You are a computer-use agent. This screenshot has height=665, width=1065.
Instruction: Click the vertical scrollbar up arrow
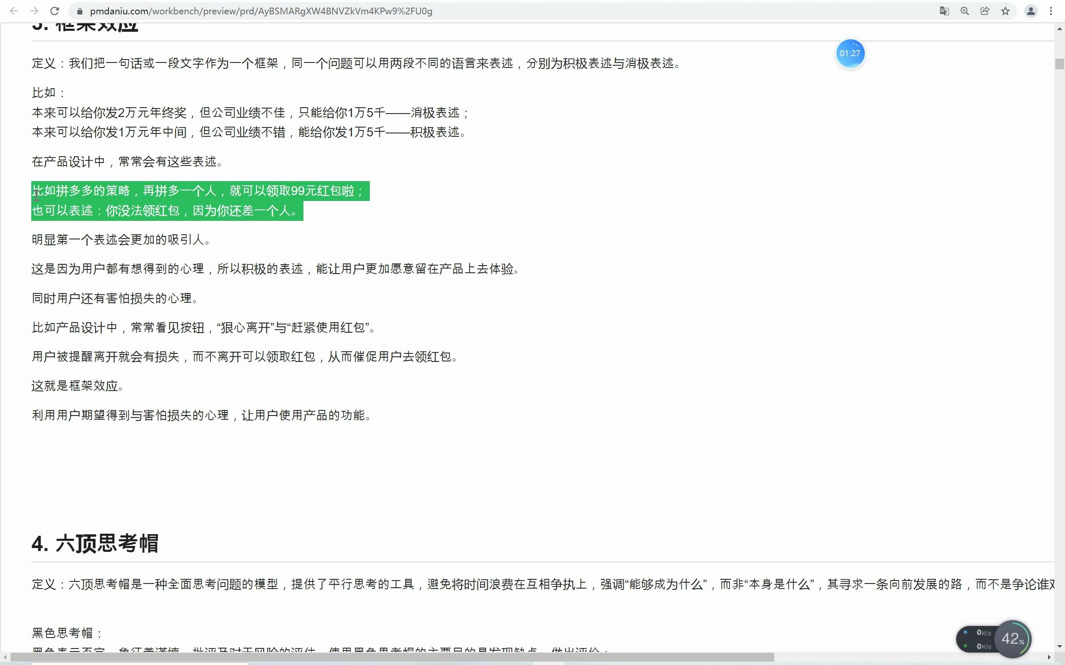tap(1059, 29)
